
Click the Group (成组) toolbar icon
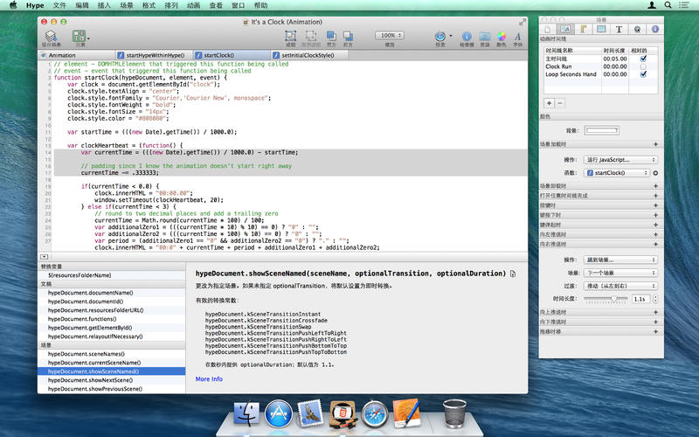tap(290, 37)
